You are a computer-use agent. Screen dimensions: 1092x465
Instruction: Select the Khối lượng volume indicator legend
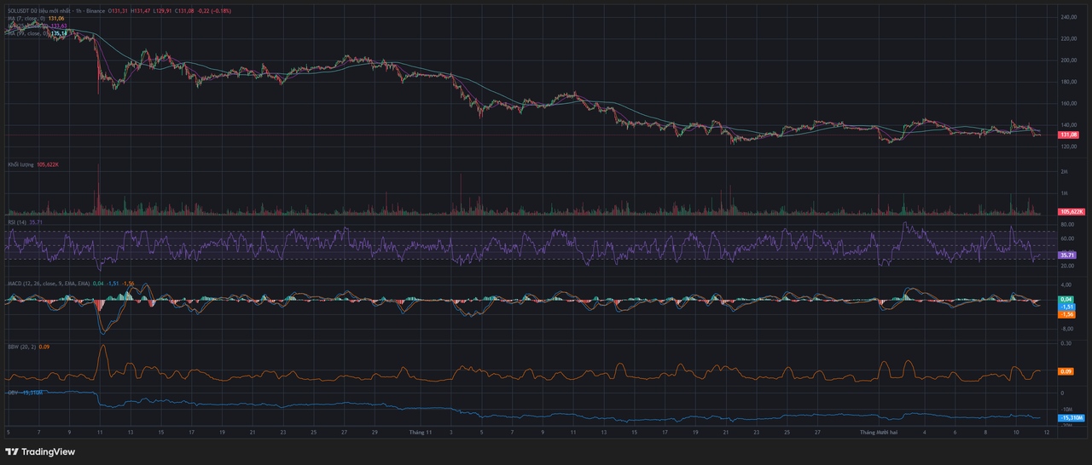(x=20, y=164)
